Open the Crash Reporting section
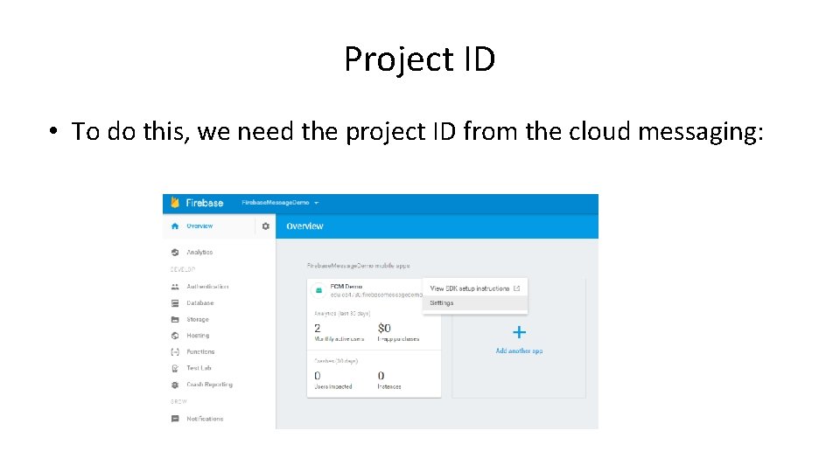The width and height of the screenshot is (840, 472). [x=209, y=385]
